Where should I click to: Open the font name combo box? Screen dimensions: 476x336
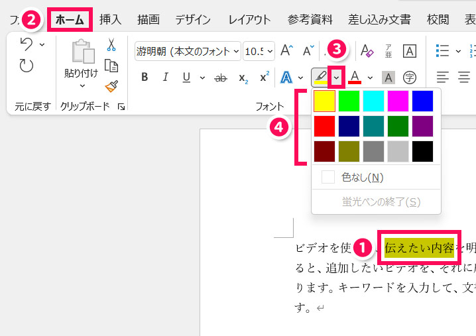click(x=188, y=51)
